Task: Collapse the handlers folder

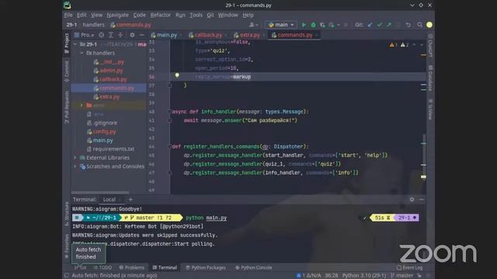Action: 82,53
